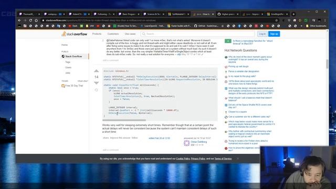The image size is (336, 189).
Task: Click the browser address bar URL
Action: pyautogui.click(x=101, y=20)
